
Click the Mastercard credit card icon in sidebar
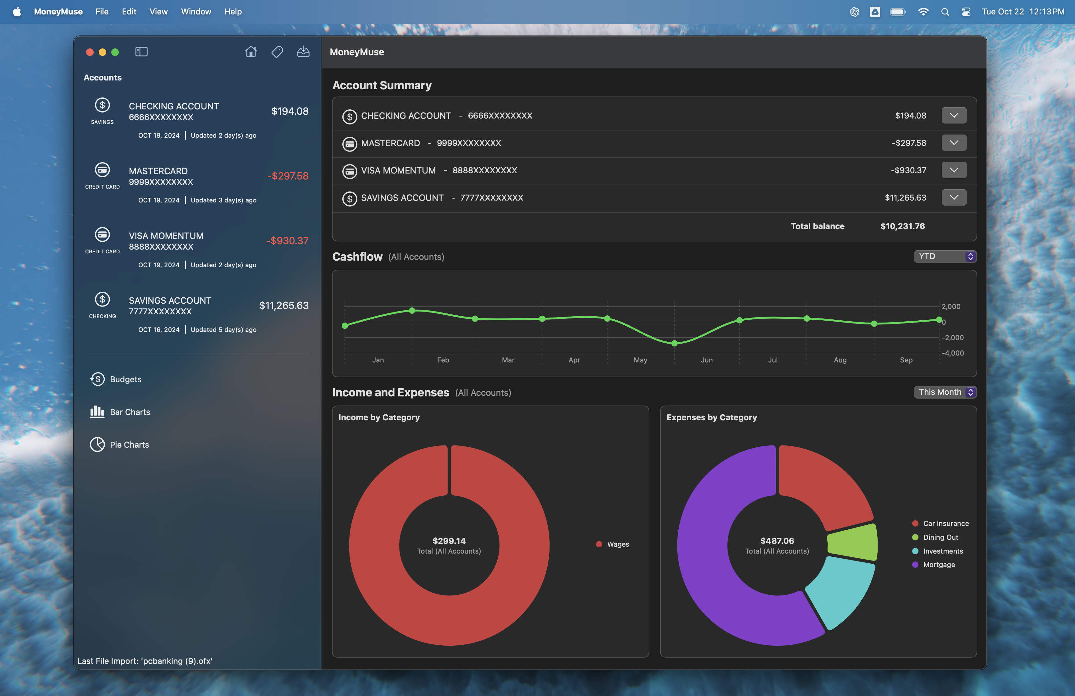(x=102, y=170)
